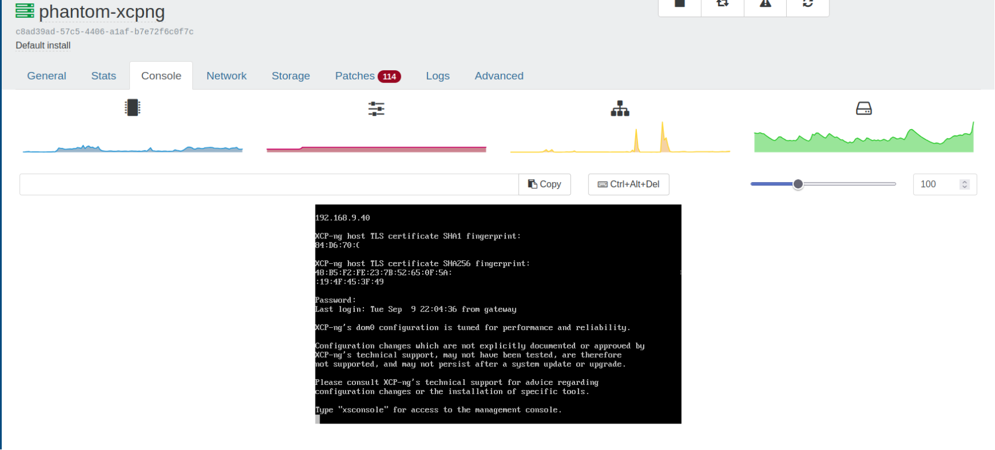This screenshot has height=450, width=995.
Task: Click the green host server icon
Action: pos(25,11)
